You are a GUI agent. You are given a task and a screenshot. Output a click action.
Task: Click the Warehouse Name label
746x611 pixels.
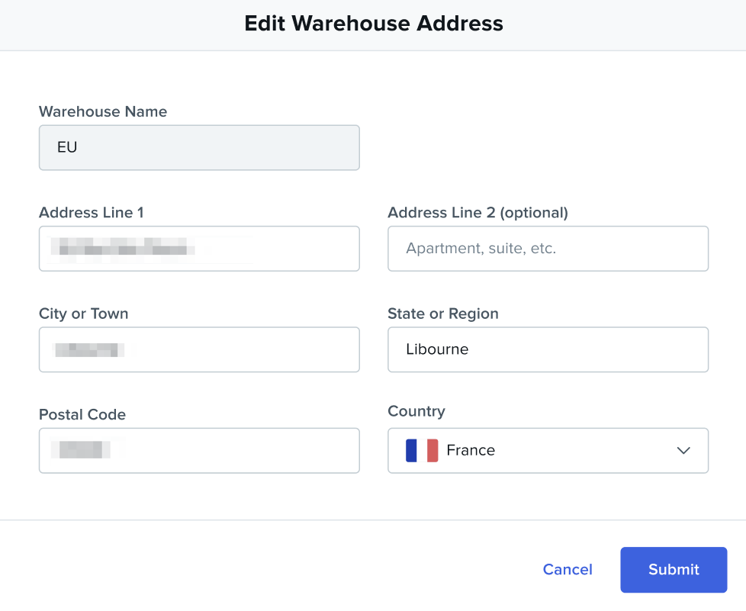[x=103, y=111]
